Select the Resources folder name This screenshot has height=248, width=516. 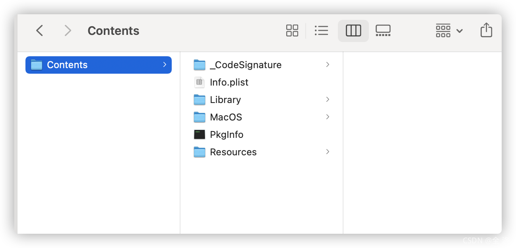(x=233, y=152)
